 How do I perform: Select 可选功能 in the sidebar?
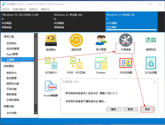point(11,89)
